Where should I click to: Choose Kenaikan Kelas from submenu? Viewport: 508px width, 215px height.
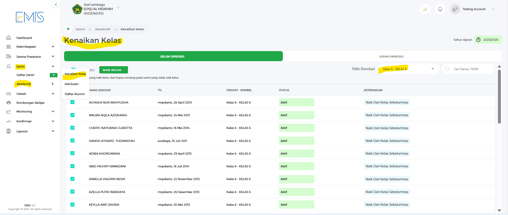click(75, 74)
